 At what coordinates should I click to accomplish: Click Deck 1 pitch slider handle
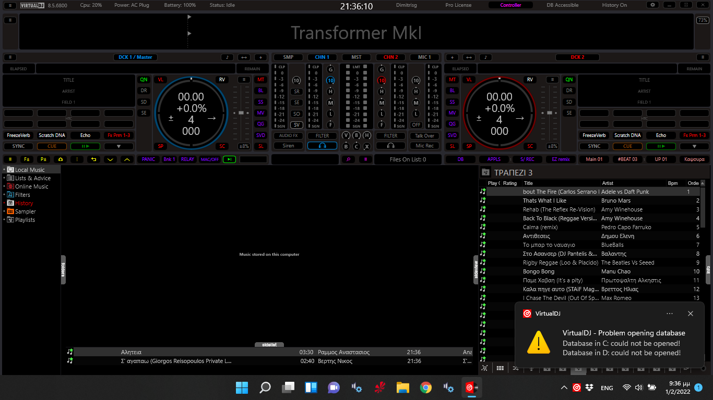click(241, 113)
